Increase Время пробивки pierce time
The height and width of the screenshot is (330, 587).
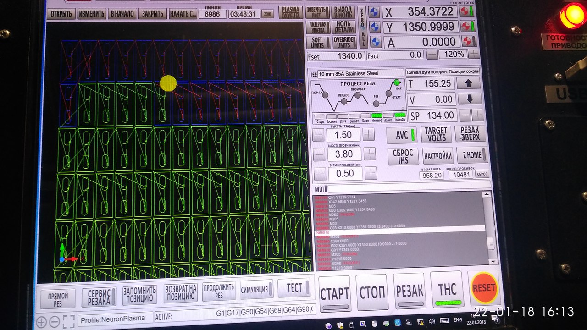click(371, 173)
